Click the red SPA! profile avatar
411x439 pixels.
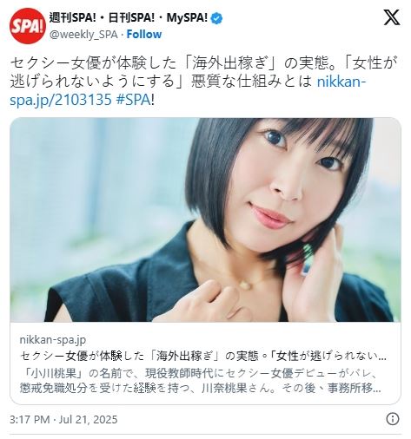point(28,26)
